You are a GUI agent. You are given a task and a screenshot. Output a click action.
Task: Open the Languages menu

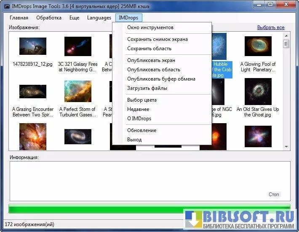[x=99, y=18]
